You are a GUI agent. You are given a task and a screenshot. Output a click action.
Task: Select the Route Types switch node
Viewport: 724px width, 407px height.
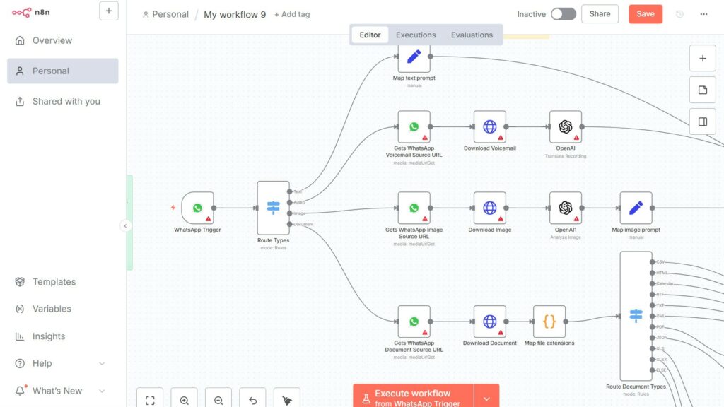click(273, 208)
